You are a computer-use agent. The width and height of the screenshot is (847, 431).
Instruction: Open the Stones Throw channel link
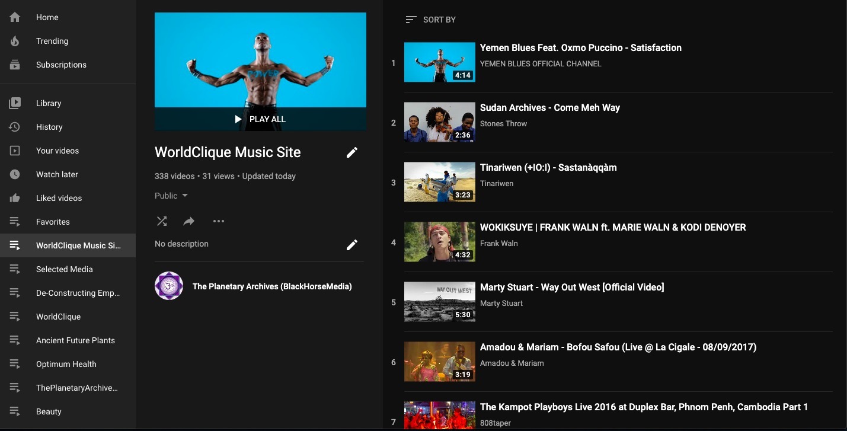coord(503,123)
